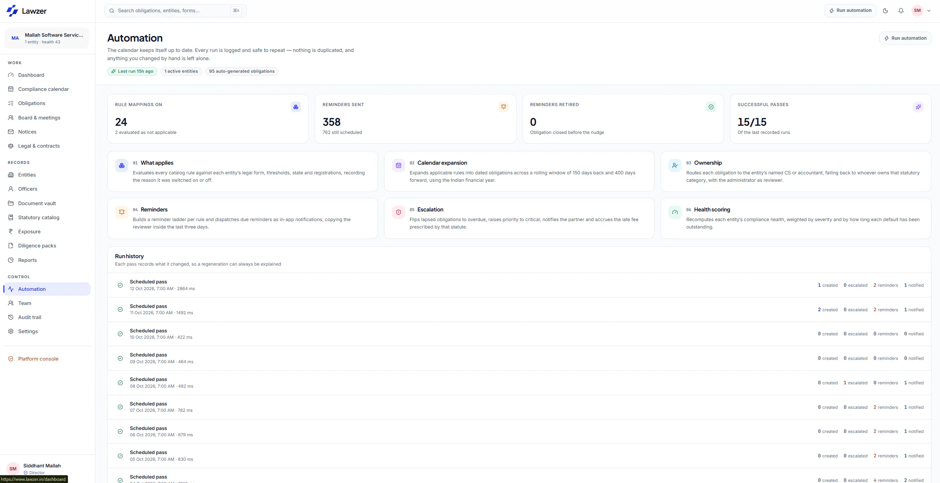Click the Automation activity icon in sidebar

(x=11, y=289)
